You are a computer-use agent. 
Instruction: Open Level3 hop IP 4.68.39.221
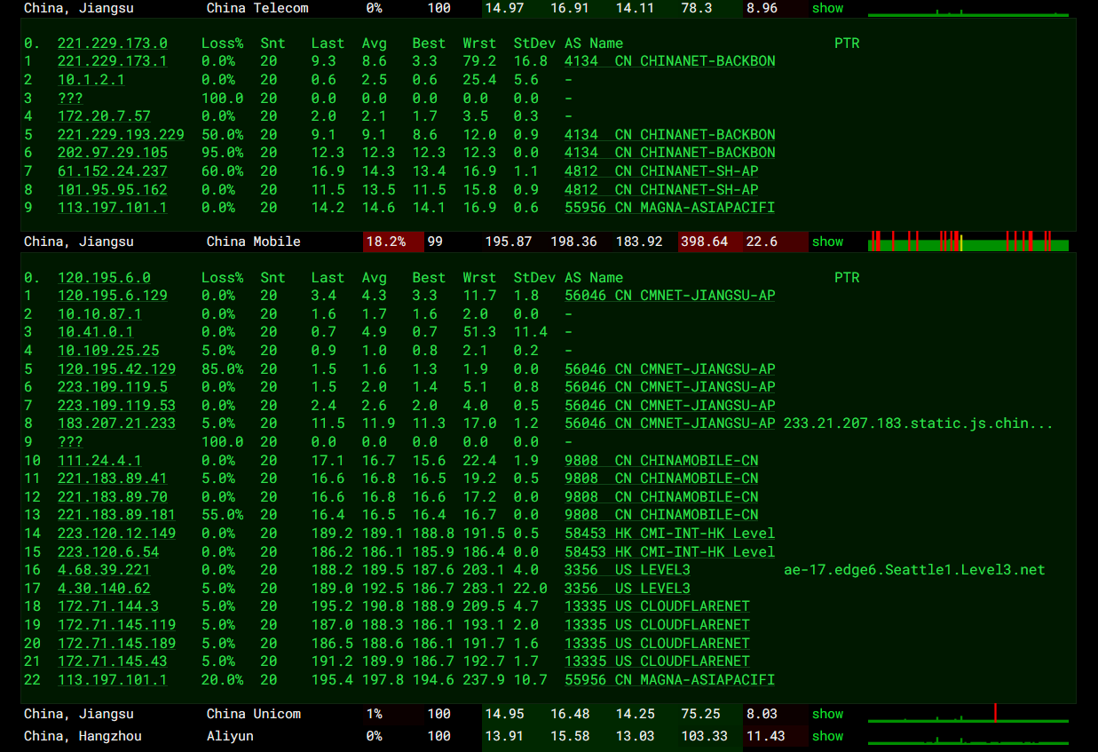tap(104, 570)
